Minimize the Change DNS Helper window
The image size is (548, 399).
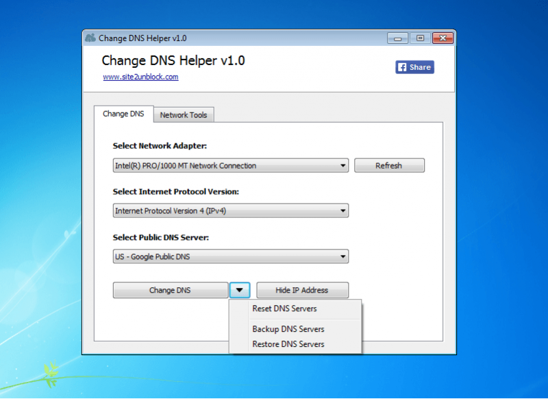pyautogui.click(x=397, y=38)
